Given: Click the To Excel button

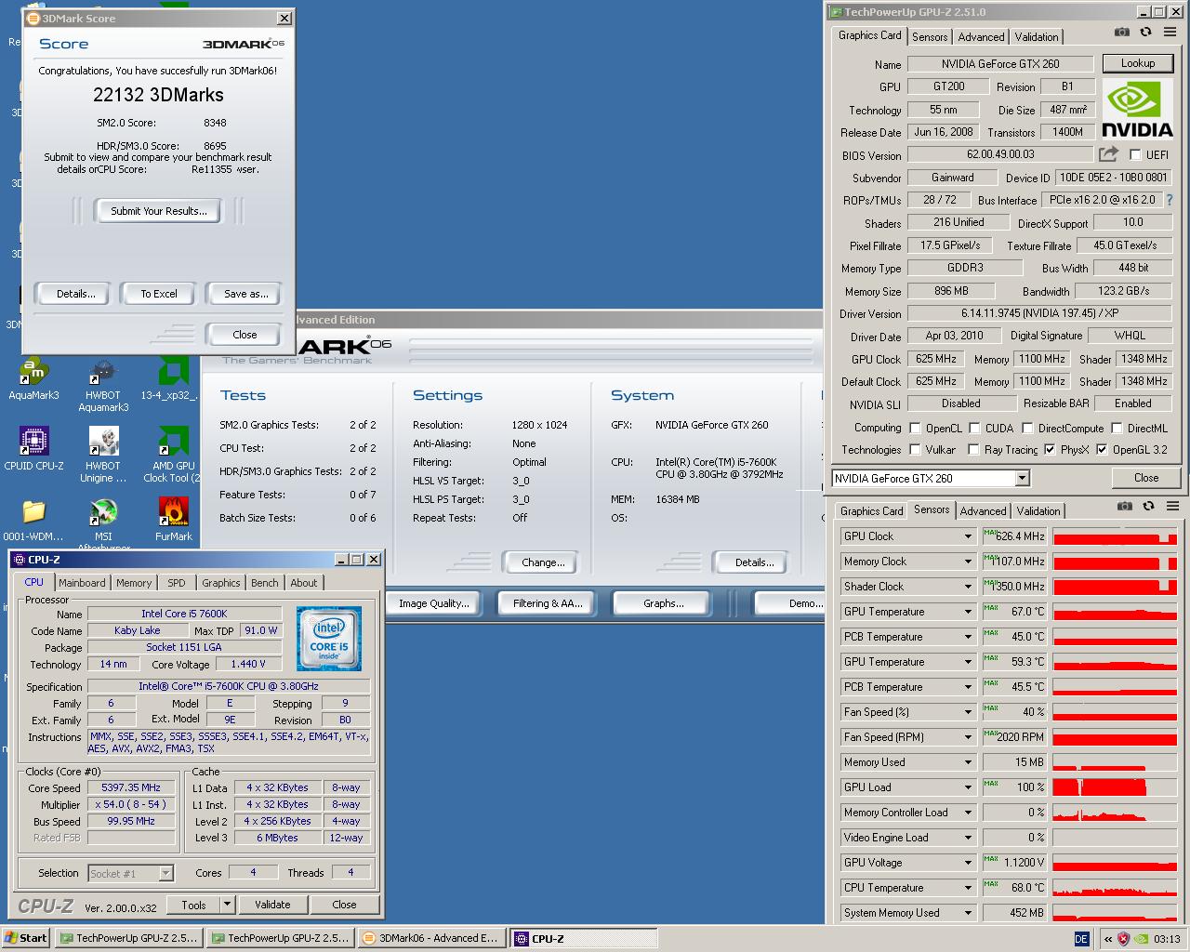Looking at the screenshot, I should (159, 294).
